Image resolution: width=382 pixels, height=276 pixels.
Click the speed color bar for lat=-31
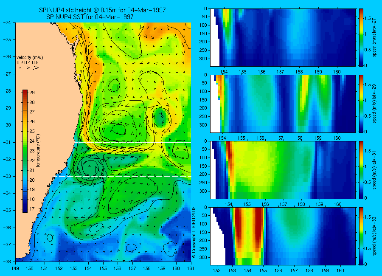pos(361,170)
